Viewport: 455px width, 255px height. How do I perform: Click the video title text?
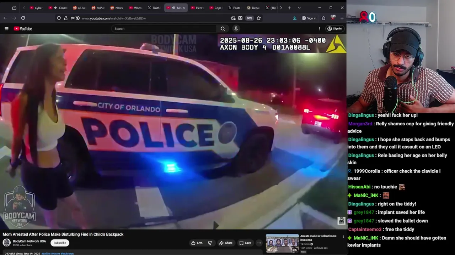[63, 234]
